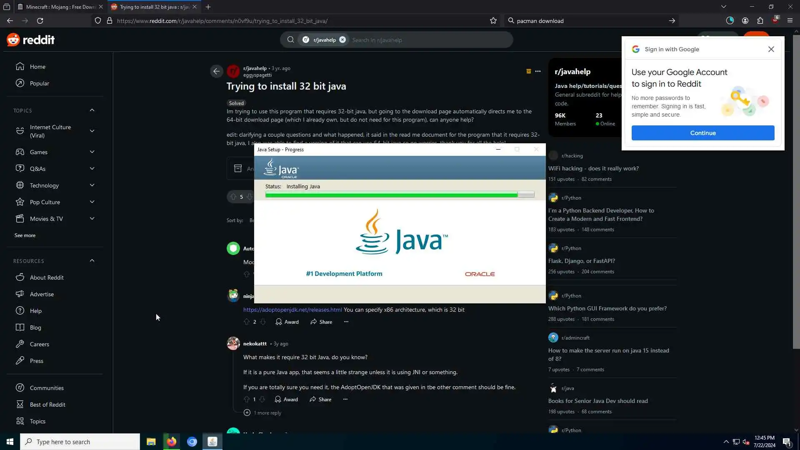This screenshot has width=800, height=450.
Task: Open the adoptopenjdk.net releases link
Action: coord(292,310)
